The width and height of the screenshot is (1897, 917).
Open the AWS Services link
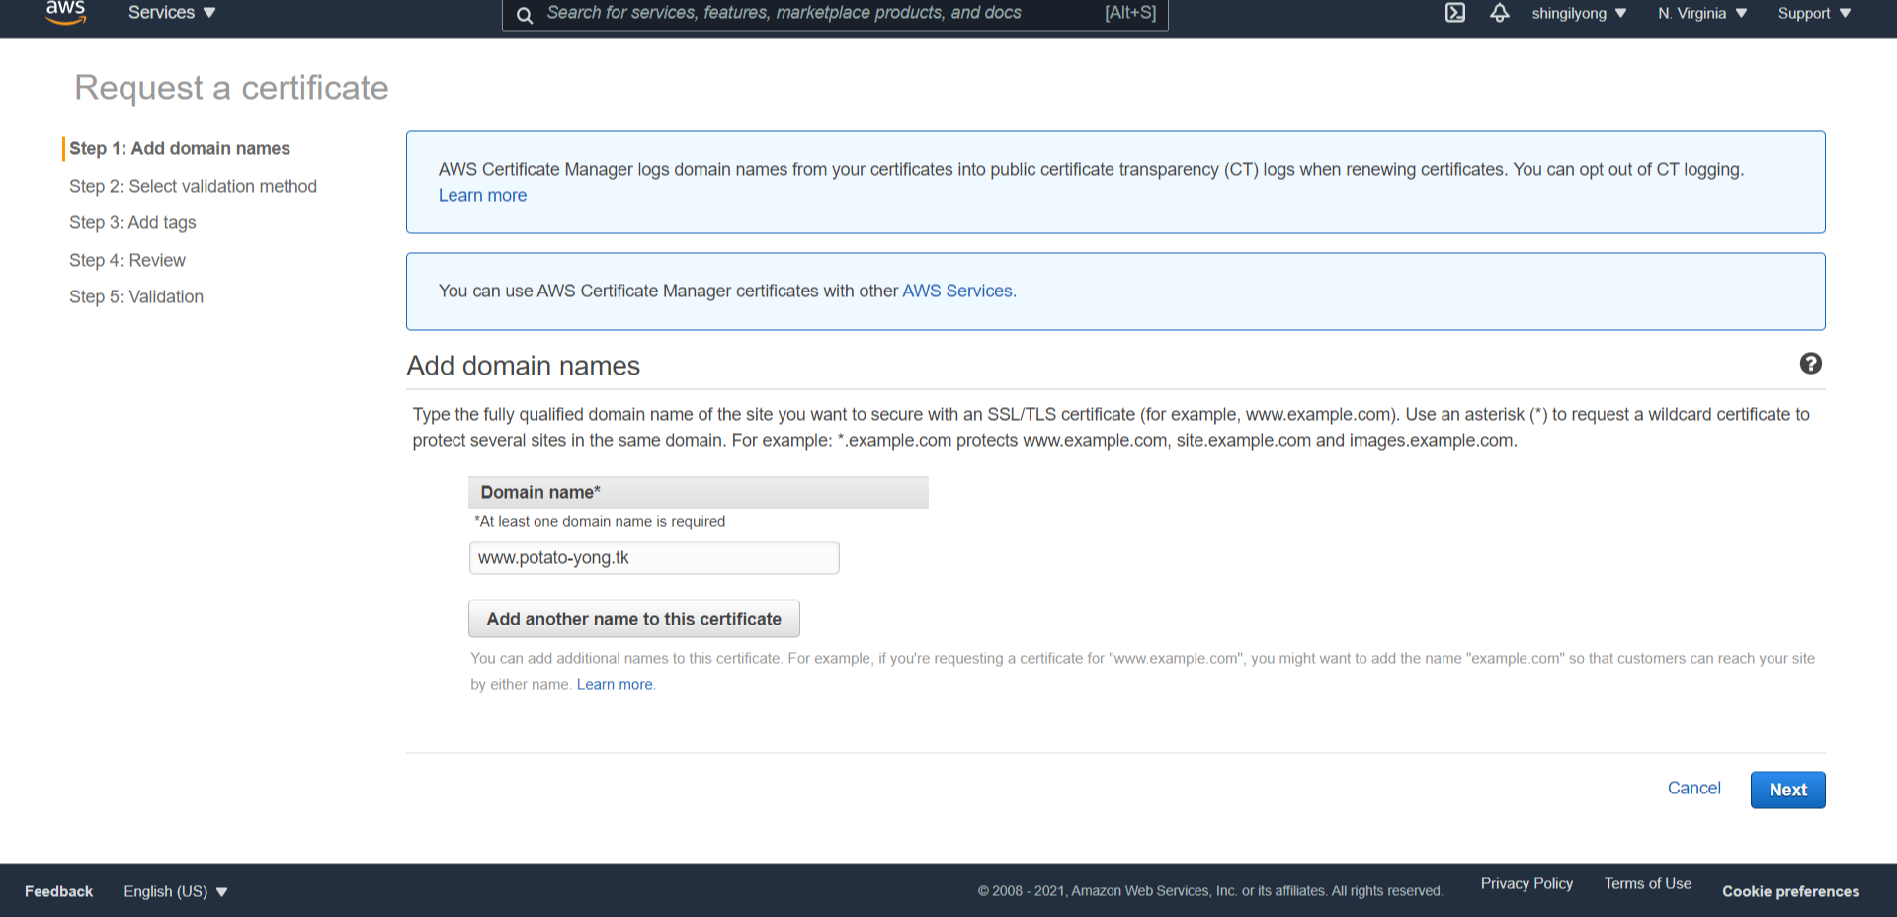(957, 291)
